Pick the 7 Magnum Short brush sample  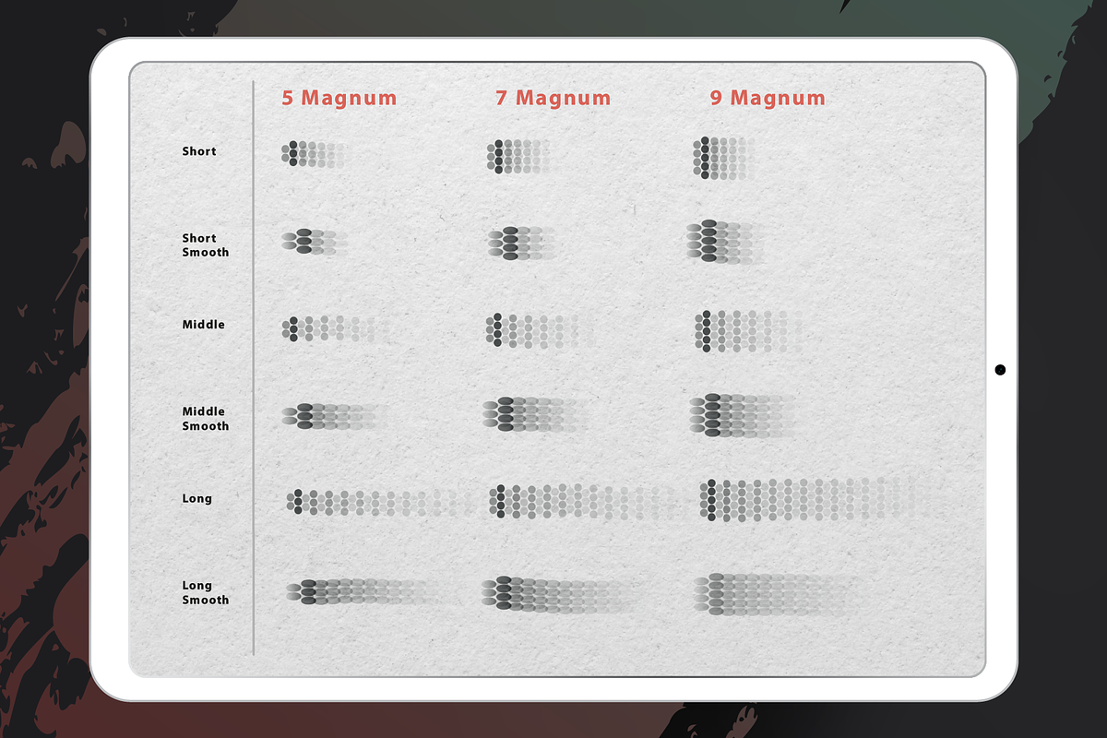518,156
